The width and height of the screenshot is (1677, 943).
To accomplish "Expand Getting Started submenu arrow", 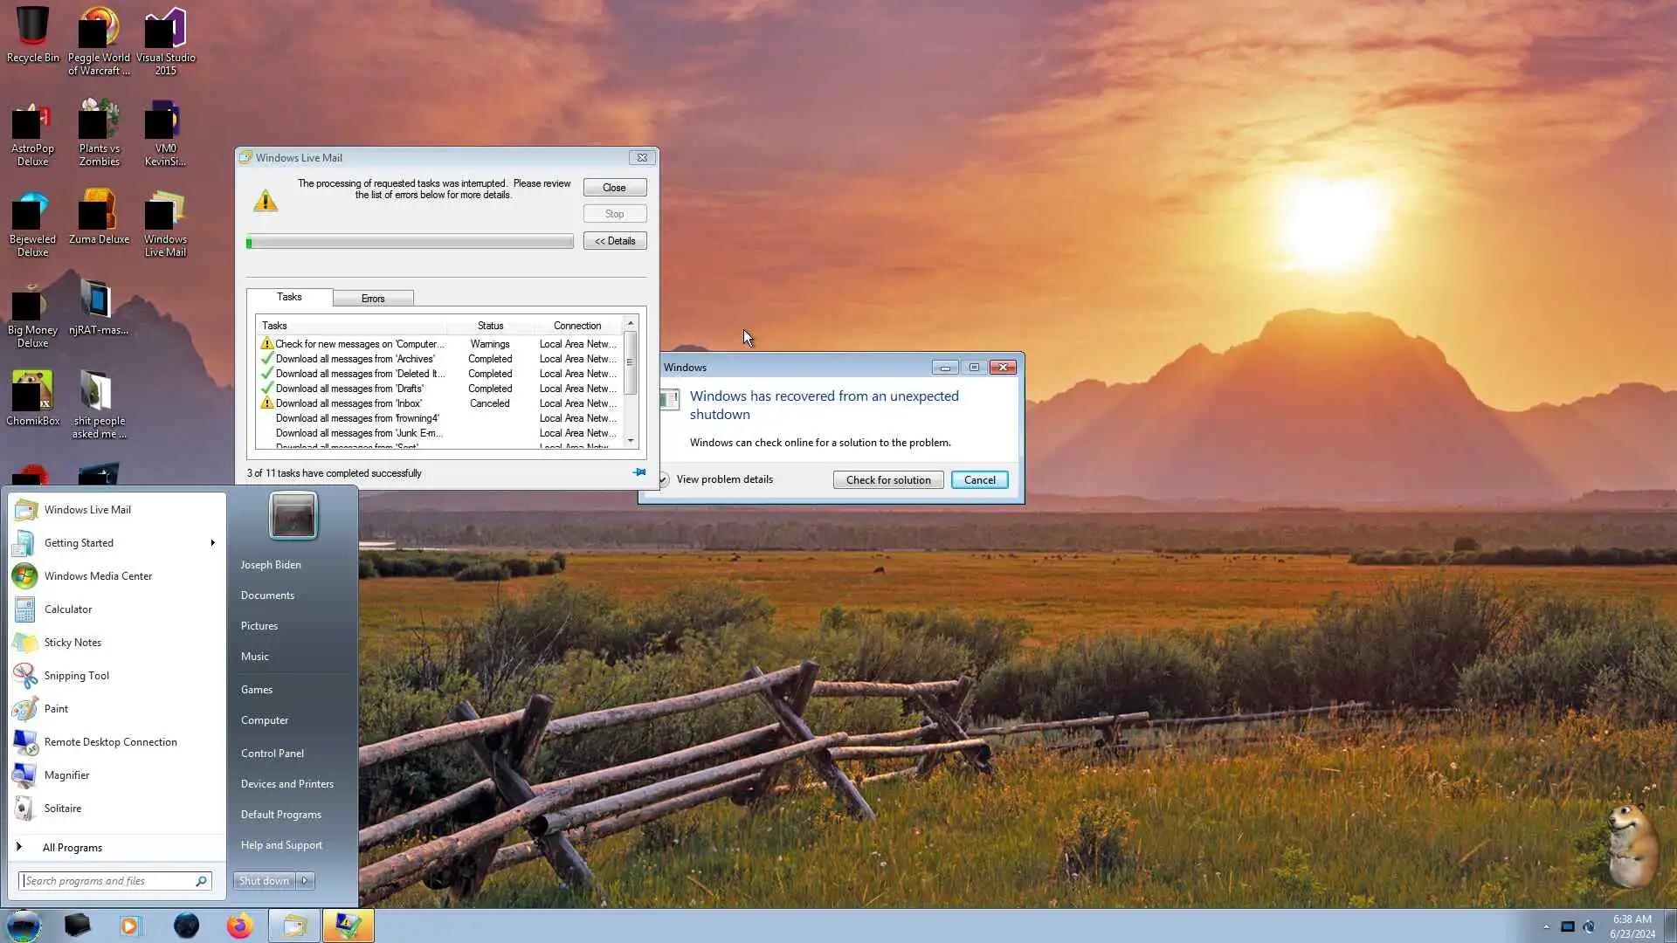I will [212, 543].
